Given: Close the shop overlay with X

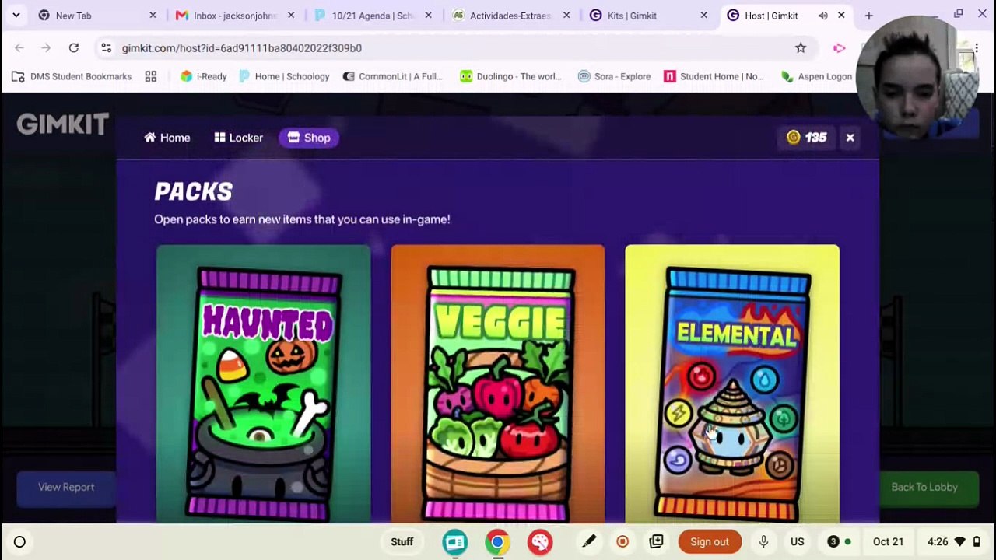Looking at the screenshot, I should click(850, 138).
